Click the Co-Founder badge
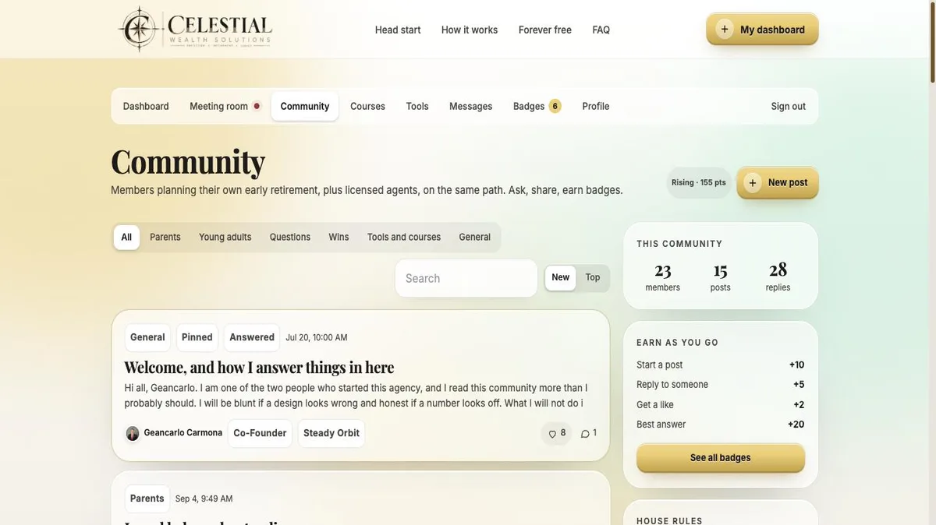936x525 pixels. tap(260, 433)
